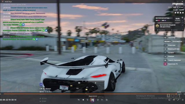Call the number in the second Weazel News ad
Viewport: 185px width, 104px height.
pyautogui.click(x=44, y=30)
